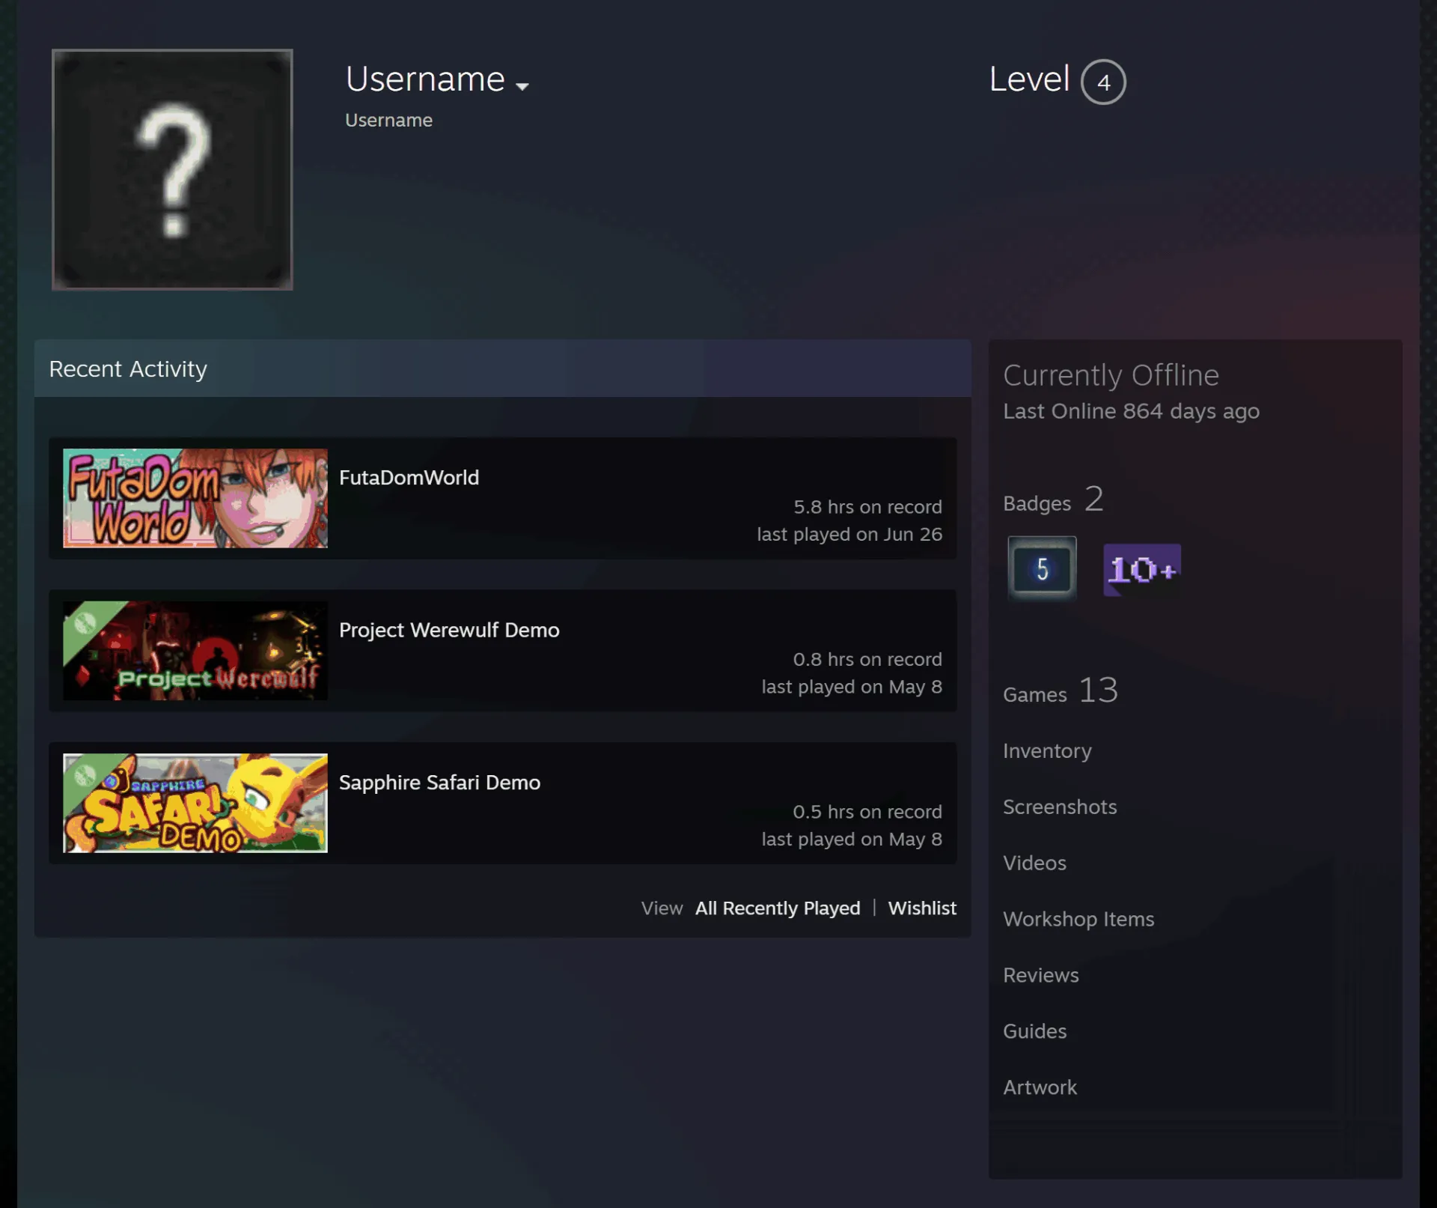Image resolution: width=1437 pixels, height=1208 pixels.
Task: Open Artwork in the sidebar
Action: [1040, 1088]
